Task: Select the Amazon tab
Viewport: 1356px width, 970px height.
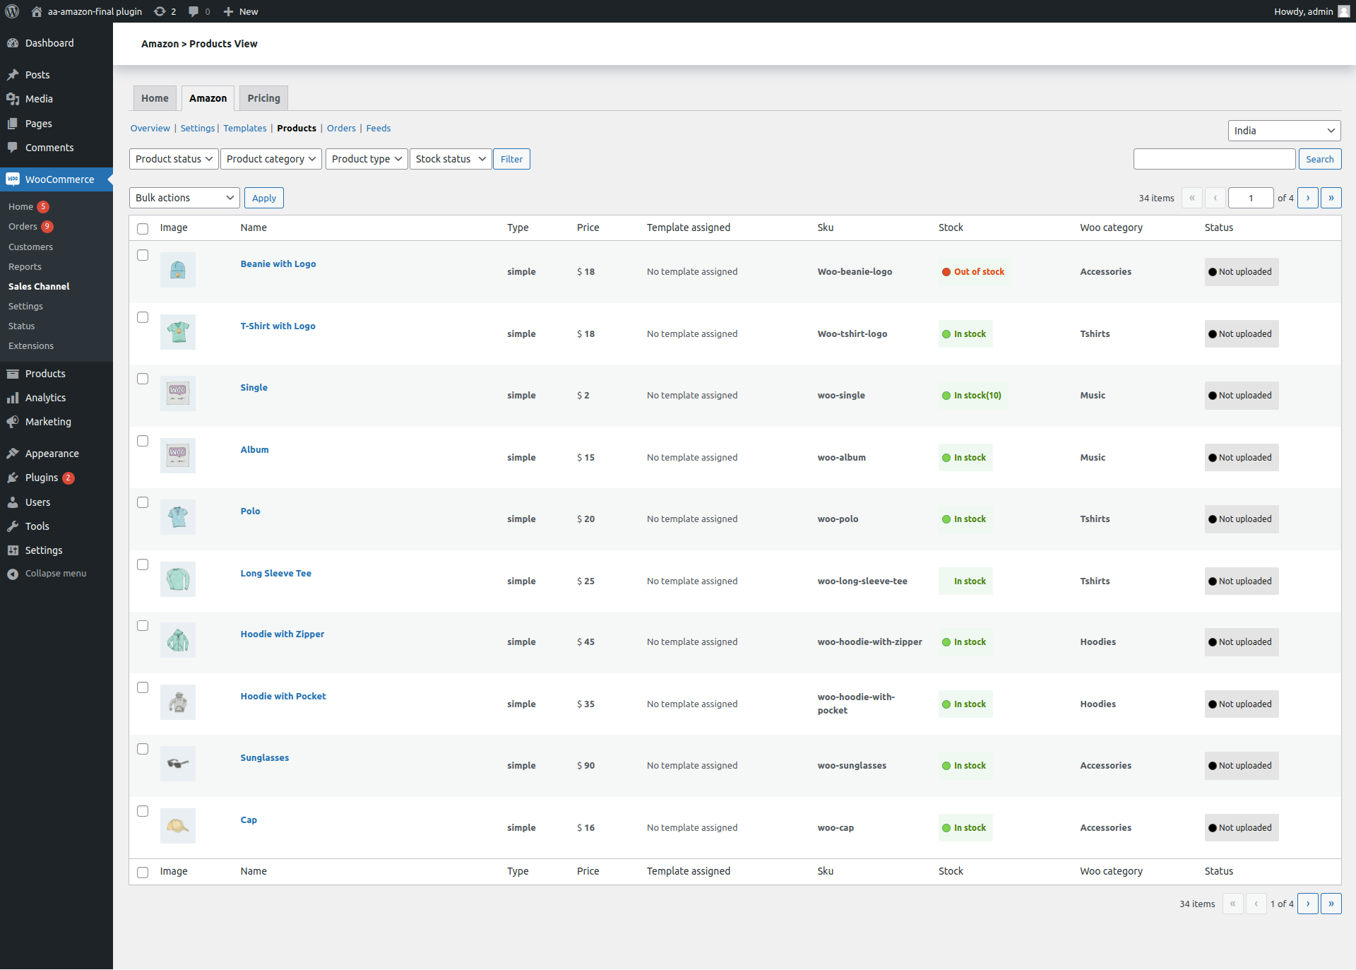Action: pyautogui.click(x=208, y=98)
